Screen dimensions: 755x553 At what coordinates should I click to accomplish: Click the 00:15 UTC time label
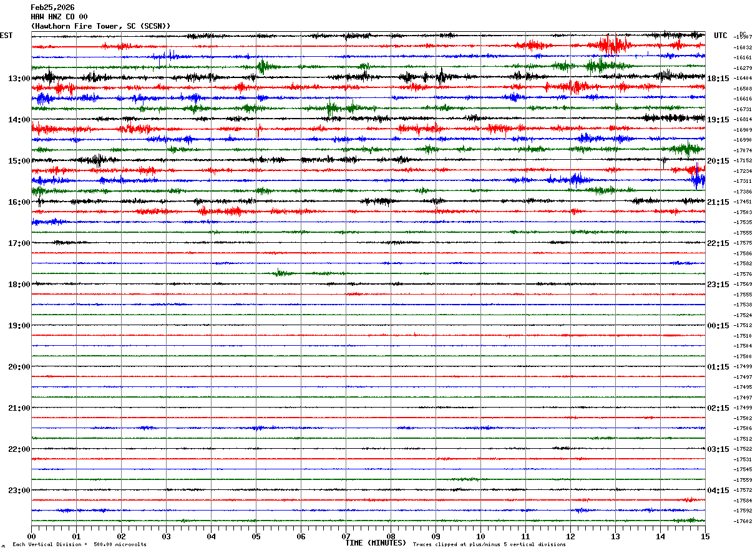[718, 326]
